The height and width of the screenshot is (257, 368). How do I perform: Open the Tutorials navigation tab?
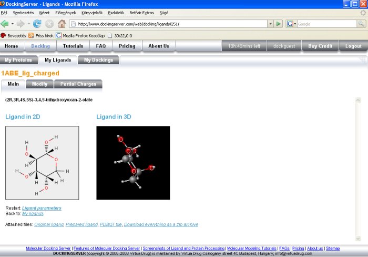[x=73, y=46]
